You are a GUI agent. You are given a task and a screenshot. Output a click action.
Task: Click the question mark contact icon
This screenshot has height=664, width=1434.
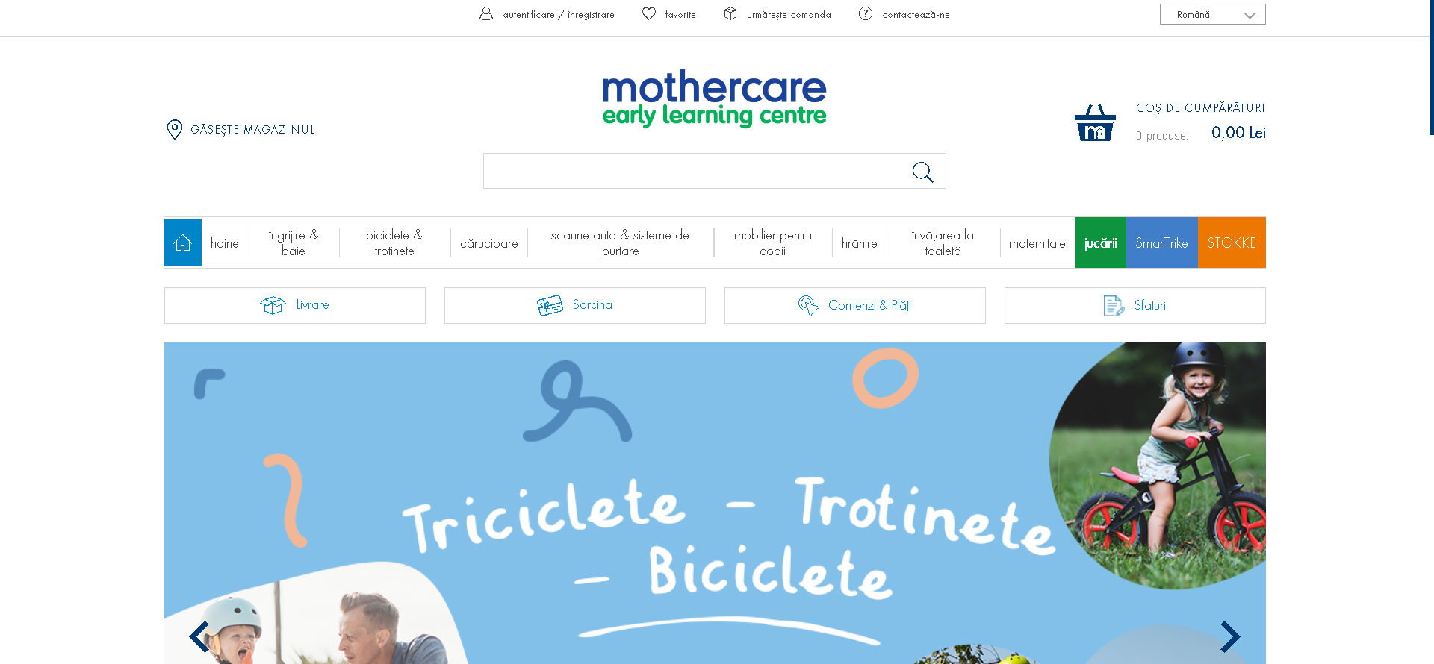[x=866, y=13]
